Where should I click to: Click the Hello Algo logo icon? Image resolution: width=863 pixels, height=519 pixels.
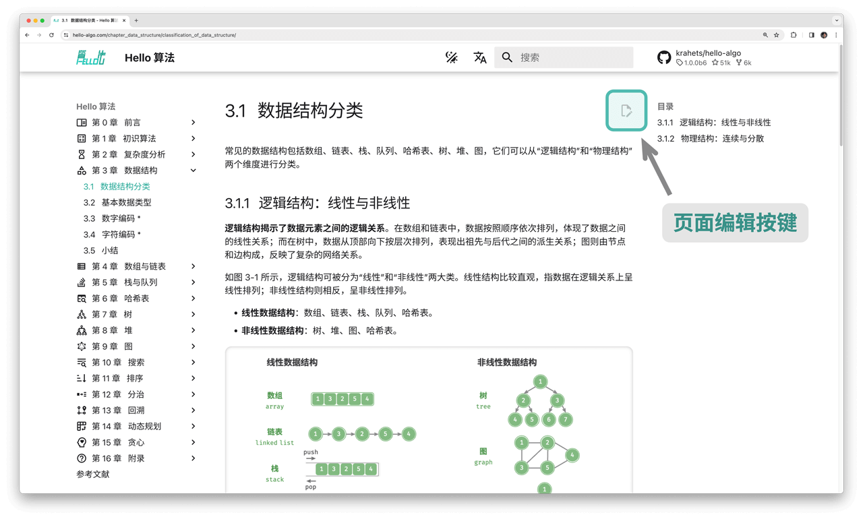(x=91, y=58)
